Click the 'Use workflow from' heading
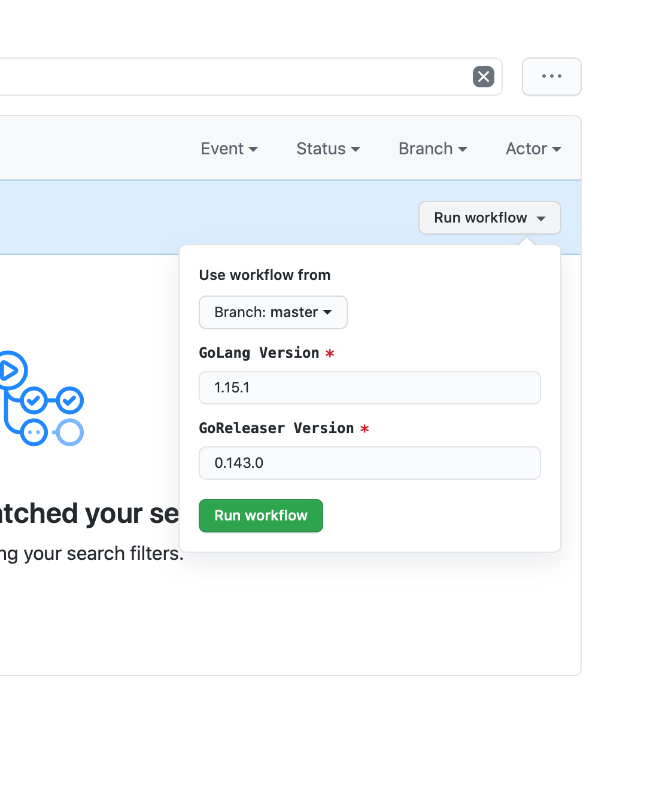This screenshot has height=804, width=650. coord(265,275)
